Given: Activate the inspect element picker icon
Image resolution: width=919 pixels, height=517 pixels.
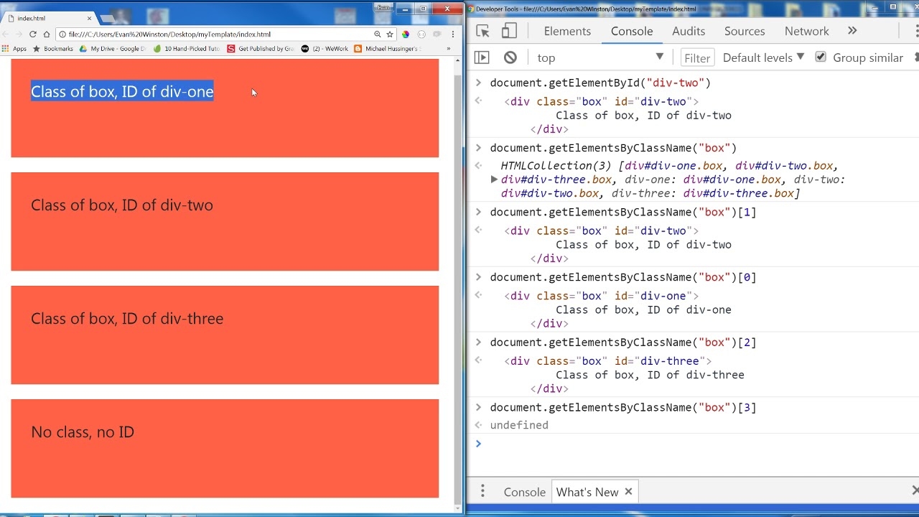Looking at the screenshot, I should 482,31.
